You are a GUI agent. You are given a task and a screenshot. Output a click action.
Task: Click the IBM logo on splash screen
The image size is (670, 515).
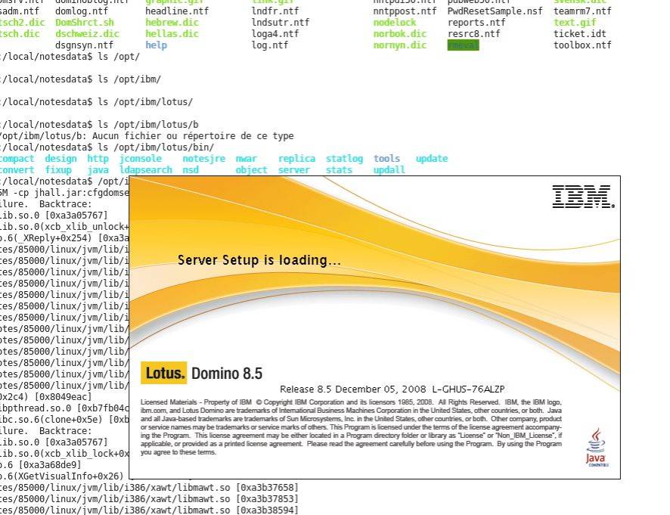583,197
